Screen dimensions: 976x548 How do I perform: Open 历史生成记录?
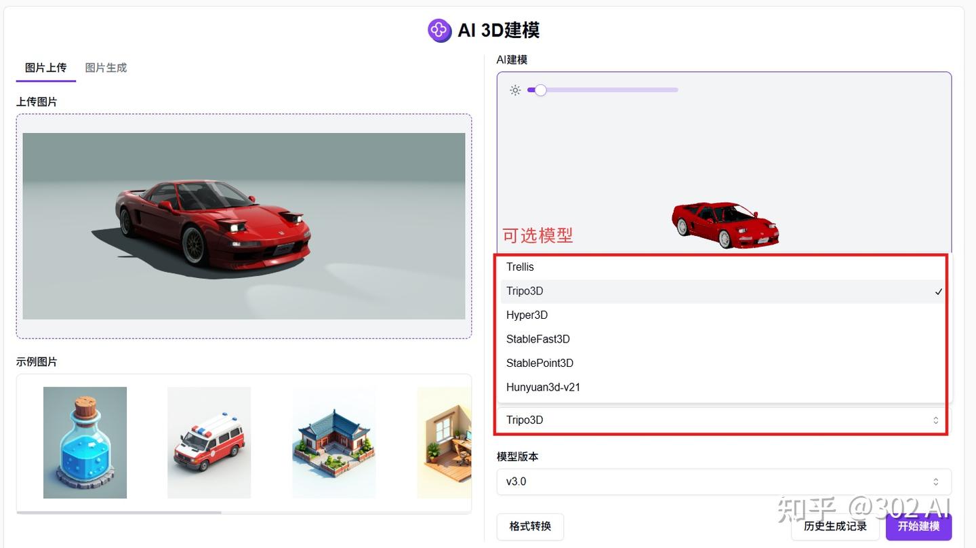[x=835, y=526]
